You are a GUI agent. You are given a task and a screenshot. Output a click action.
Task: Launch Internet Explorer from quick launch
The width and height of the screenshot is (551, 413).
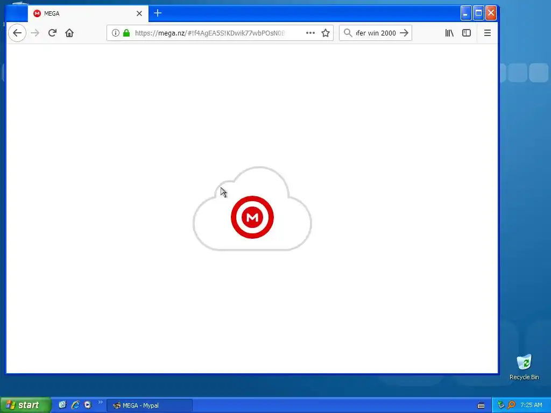(x=75, y=405)
